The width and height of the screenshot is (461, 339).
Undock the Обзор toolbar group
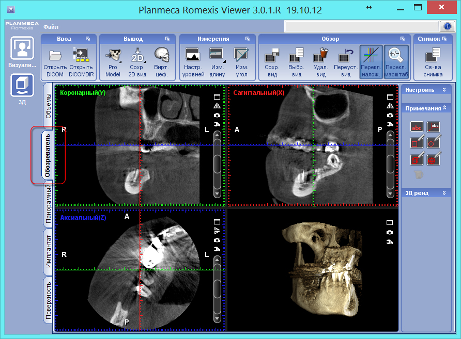[x=402, y=39]
